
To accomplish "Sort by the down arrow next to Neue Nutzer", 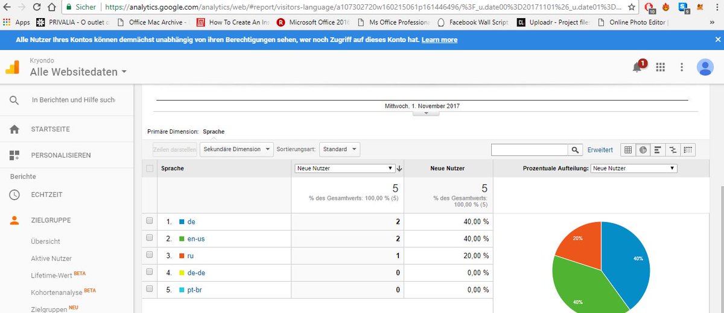I will click(399, 169).
